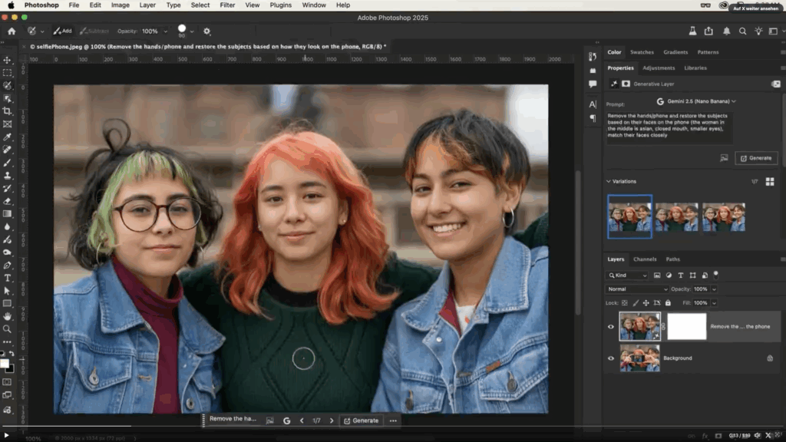
Task: Select the Eraser tool
Action: [x=8, y=201]
